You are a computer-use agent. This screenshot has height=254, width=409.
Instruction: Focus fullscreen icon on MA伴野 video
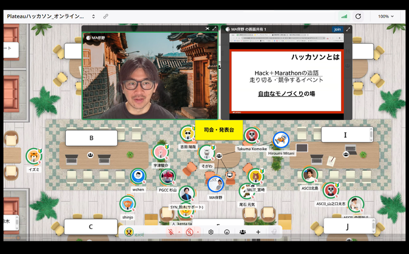pyautogui.click(x=208, y=29)
